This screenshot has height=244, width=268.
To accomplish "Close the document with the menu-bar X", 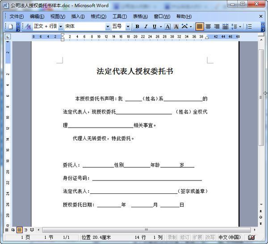I will [261, 16].
